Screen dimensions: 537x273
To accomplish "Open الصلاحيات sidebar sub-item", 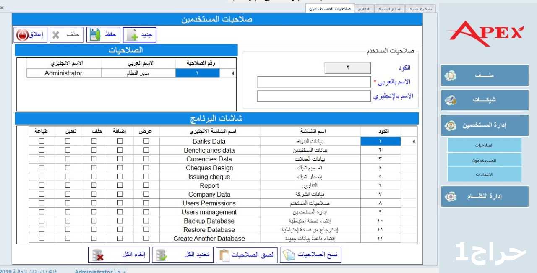I will (x=485, y=145).
